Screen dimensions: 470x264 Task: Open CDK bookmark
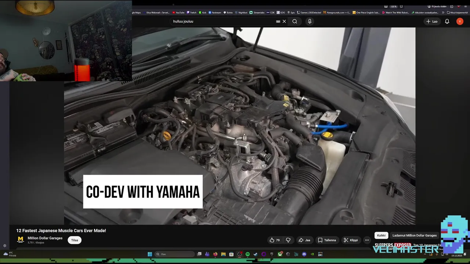point(271,12)
